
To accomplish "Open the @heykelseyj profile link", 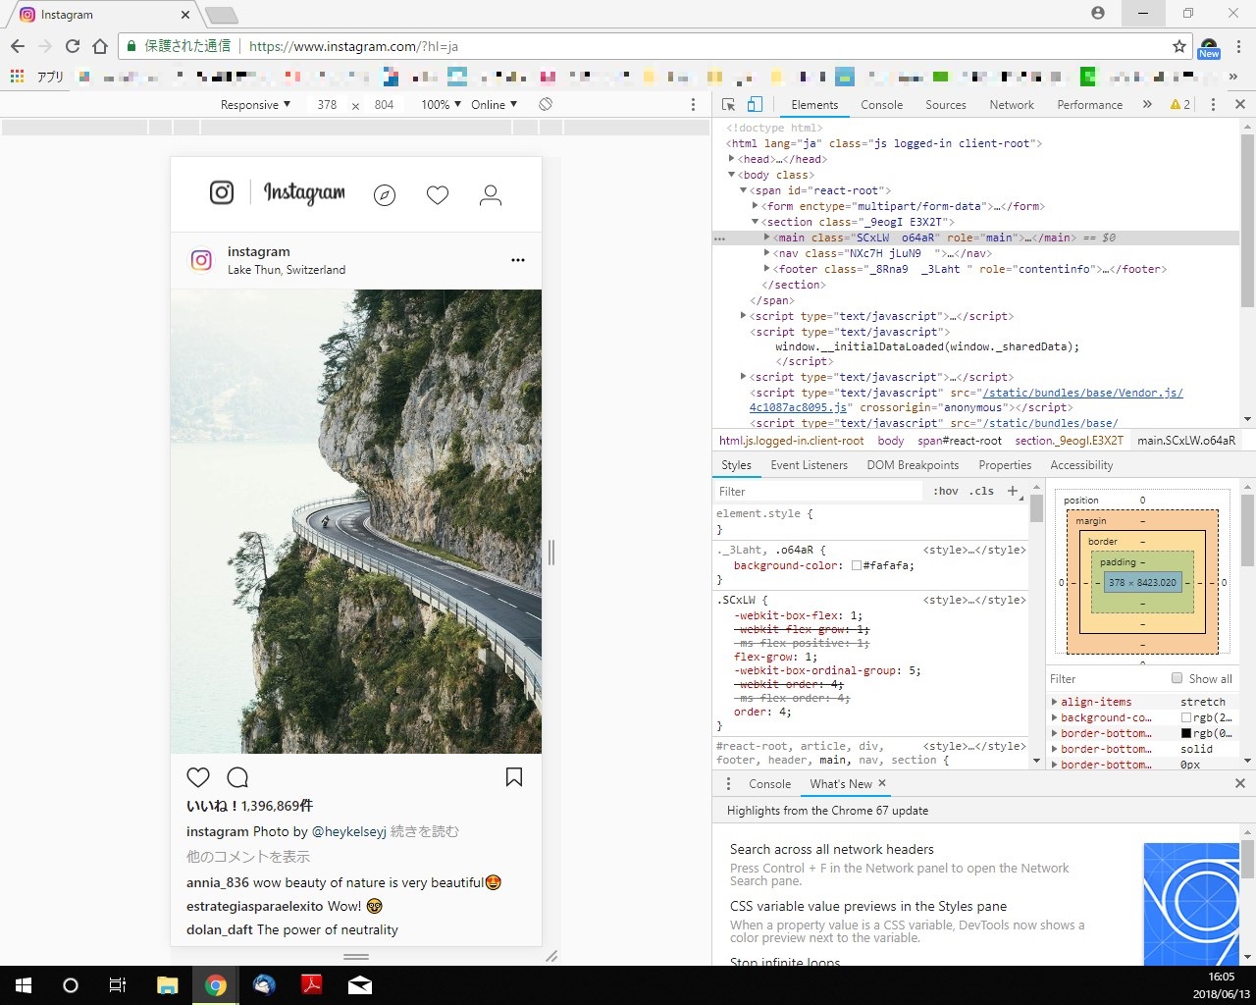I will (x=349, y=831).
